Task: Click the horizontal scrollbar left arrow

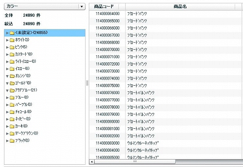Action: pyautogui.click(x=92, y=162)
